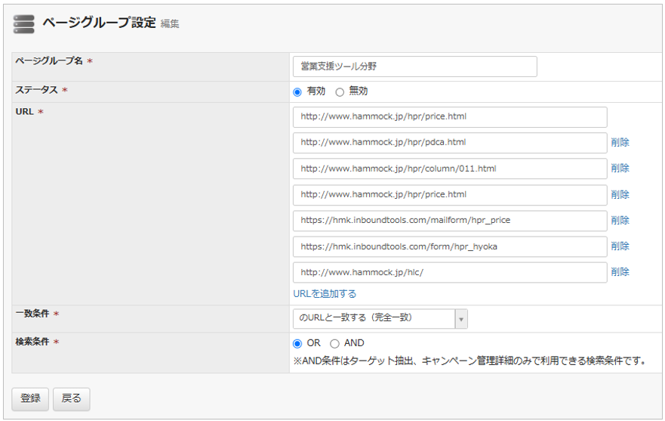The image size is (665, 421).
Task: Delete the hammock.jp/hlc/ URL row
Action: pos(620,272)
